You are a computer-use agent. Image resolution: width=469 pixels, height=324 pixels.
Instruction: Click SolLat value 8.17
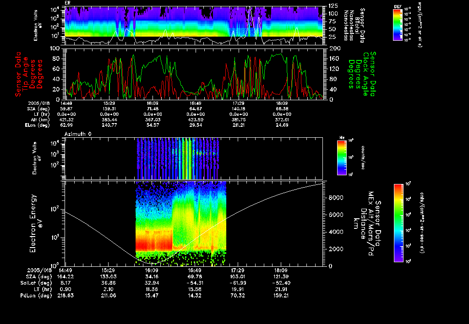coord(66,283)
